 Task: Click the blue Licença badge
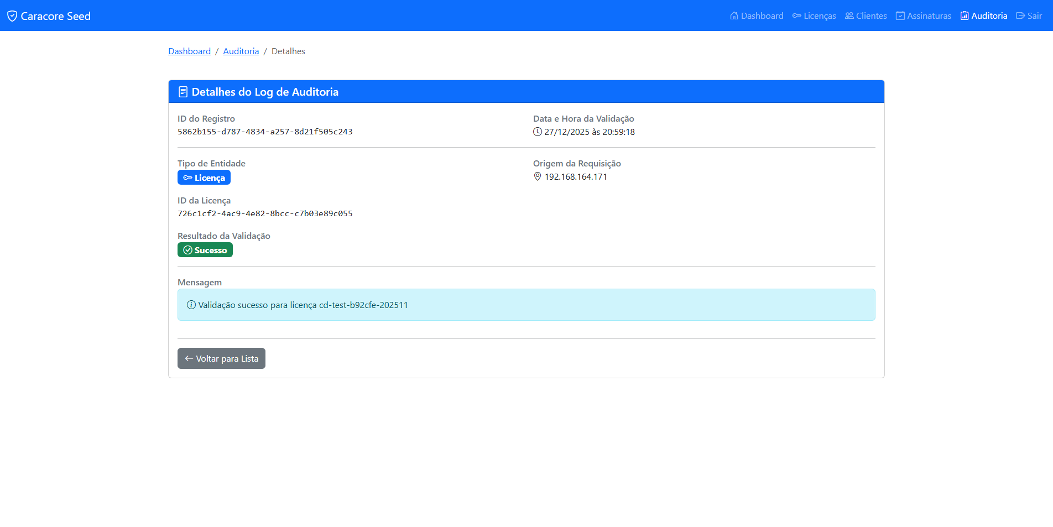coord(204,178)
